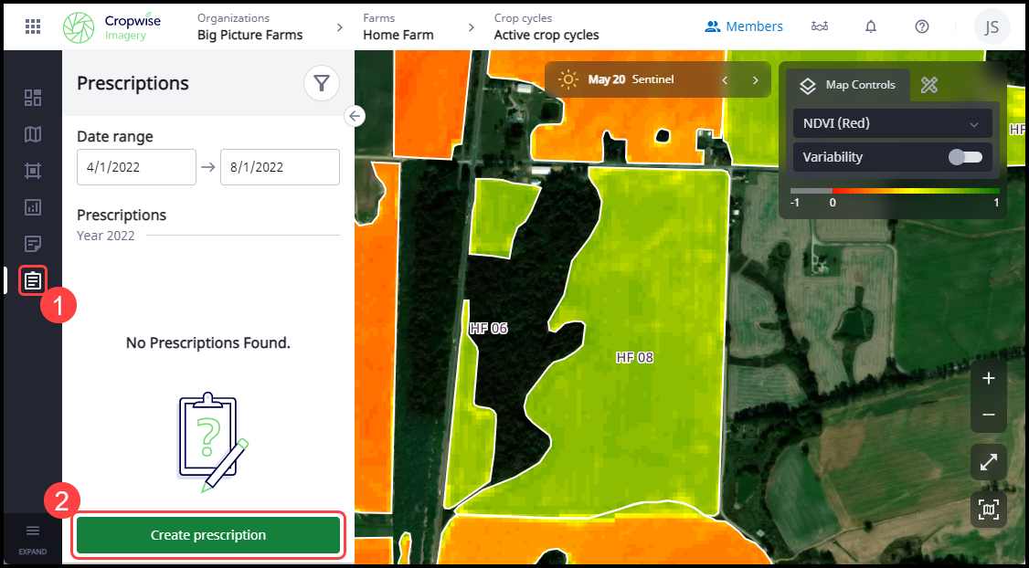This screenshot has width=1029, height=568.
Task: Open the notifications bell icon
Action: (871, 26)
